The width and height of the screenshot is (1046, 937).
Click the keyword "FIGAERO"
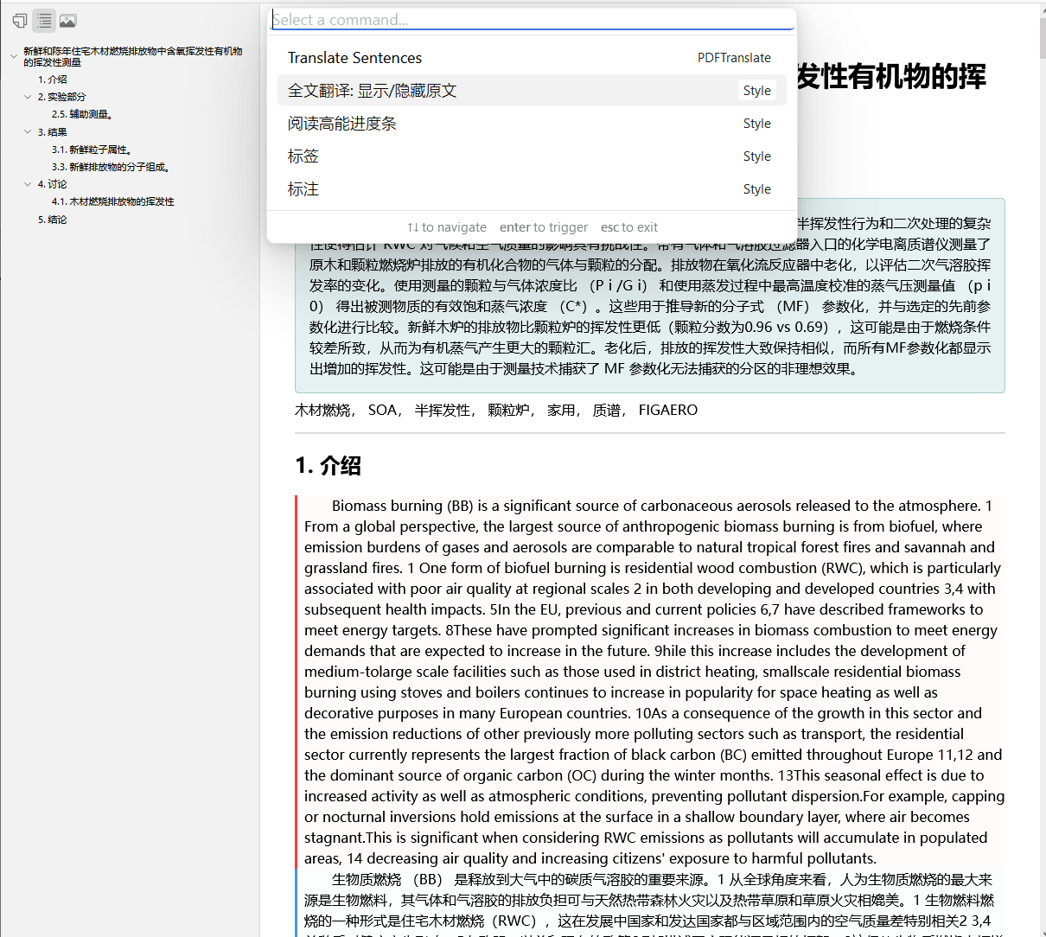pos(667,410)
